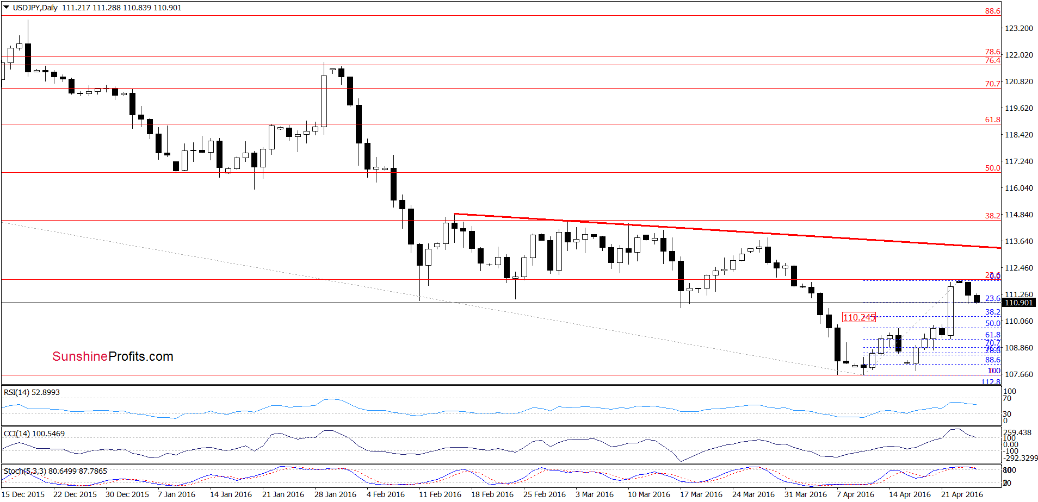Click the tall white candle of 21 Apr
This screenshot has height=502, width=1038.
pyautogui.click(x=950, y=311)
